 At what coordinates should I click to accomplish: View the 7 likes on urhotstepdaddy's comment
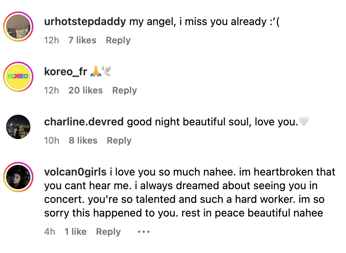tap(82, 40)
